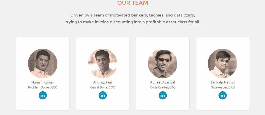Open Manish Kumar's LinkedIn profile icon
The width and height of the screenshot is (265, 115).
tap(43, 95)
